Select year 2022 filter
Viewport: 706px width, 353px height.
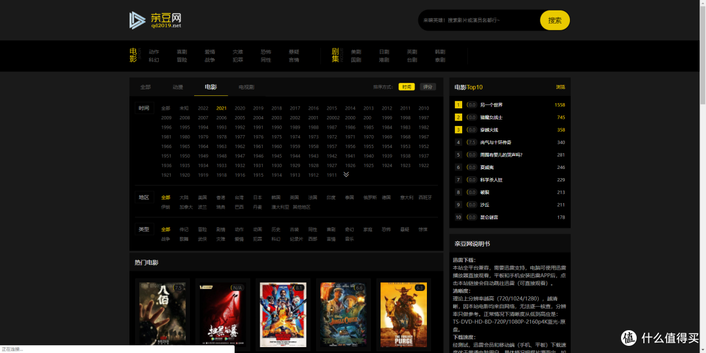203,108
